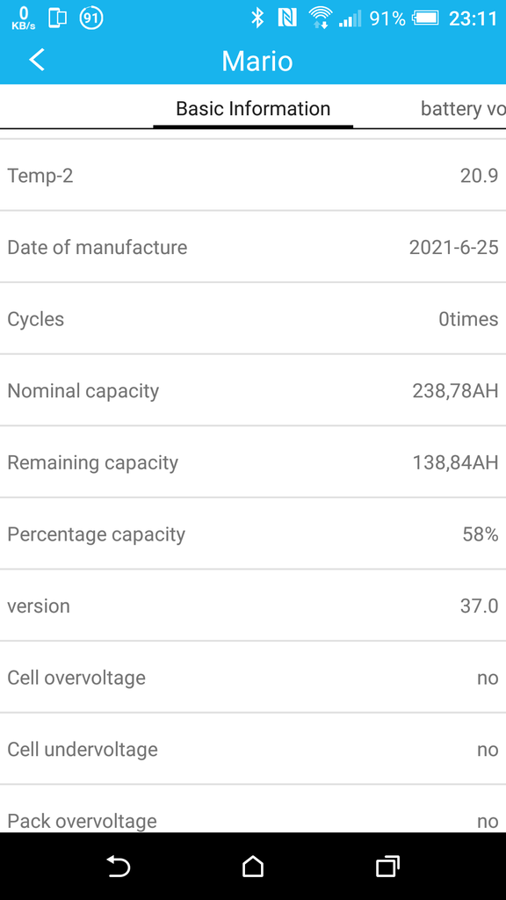Tap Android back navigation button
This screenshot has height=900, width=506.
[x=119, y=866]
